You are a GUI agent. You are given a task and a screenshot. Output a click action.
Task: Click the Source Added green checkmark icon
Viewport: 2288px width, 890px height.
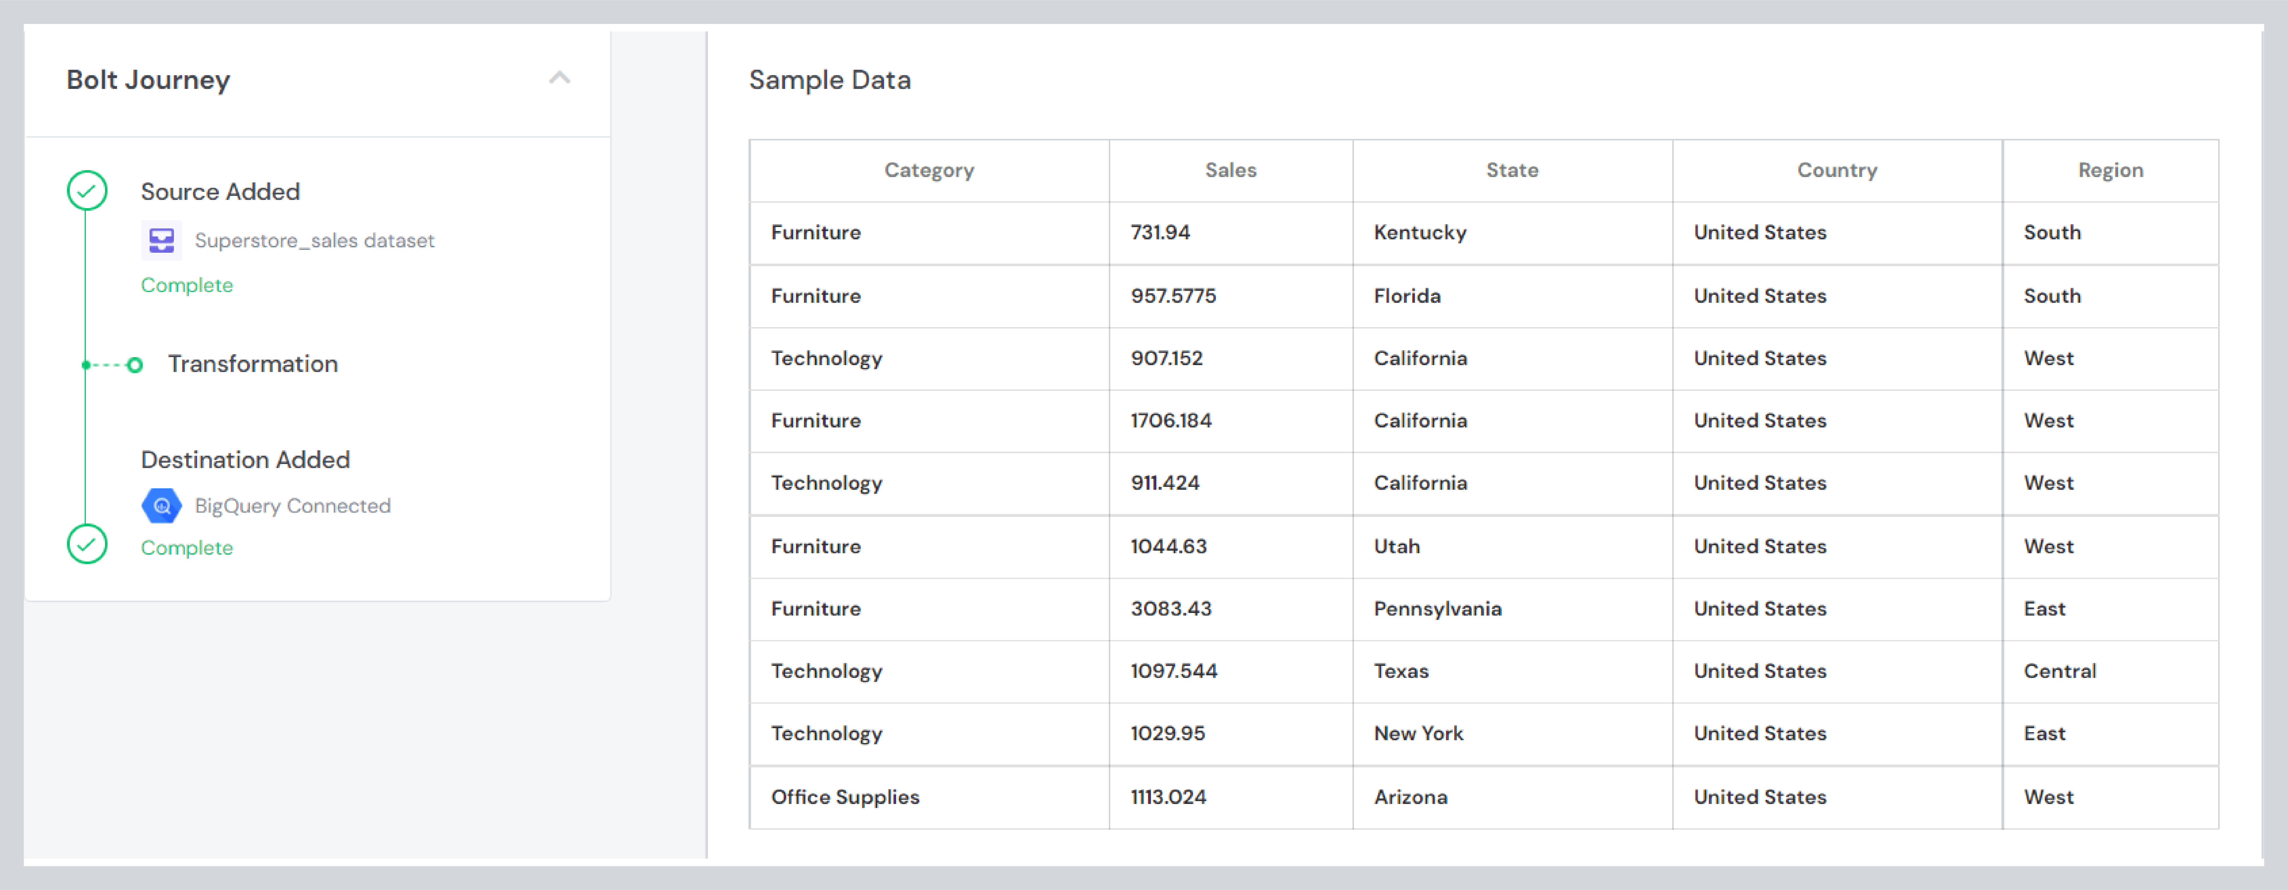(x=87, y=190)
